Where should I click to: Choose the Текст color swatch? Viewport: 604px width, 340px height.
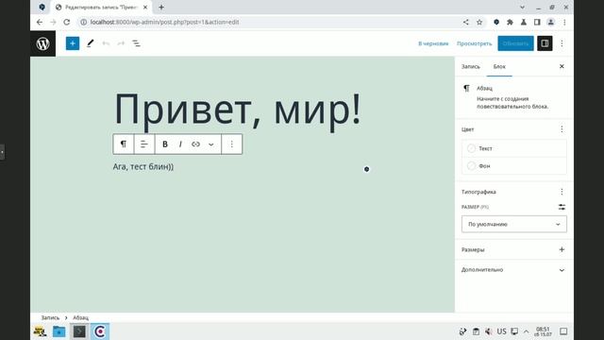tap(513, 148)
